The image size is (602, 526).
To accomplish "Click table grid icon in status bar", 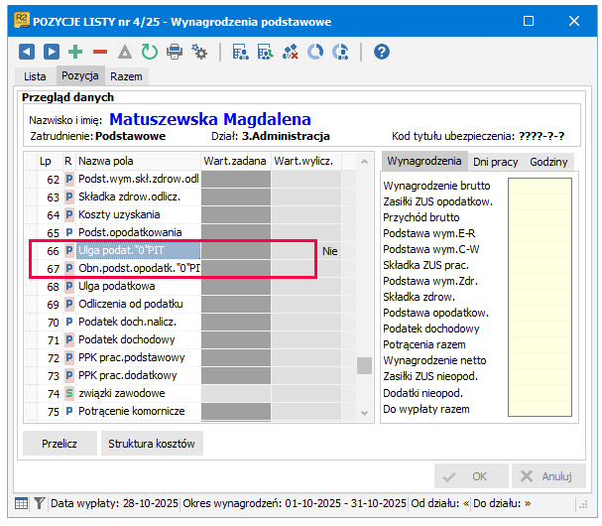I will coord(21,503).
